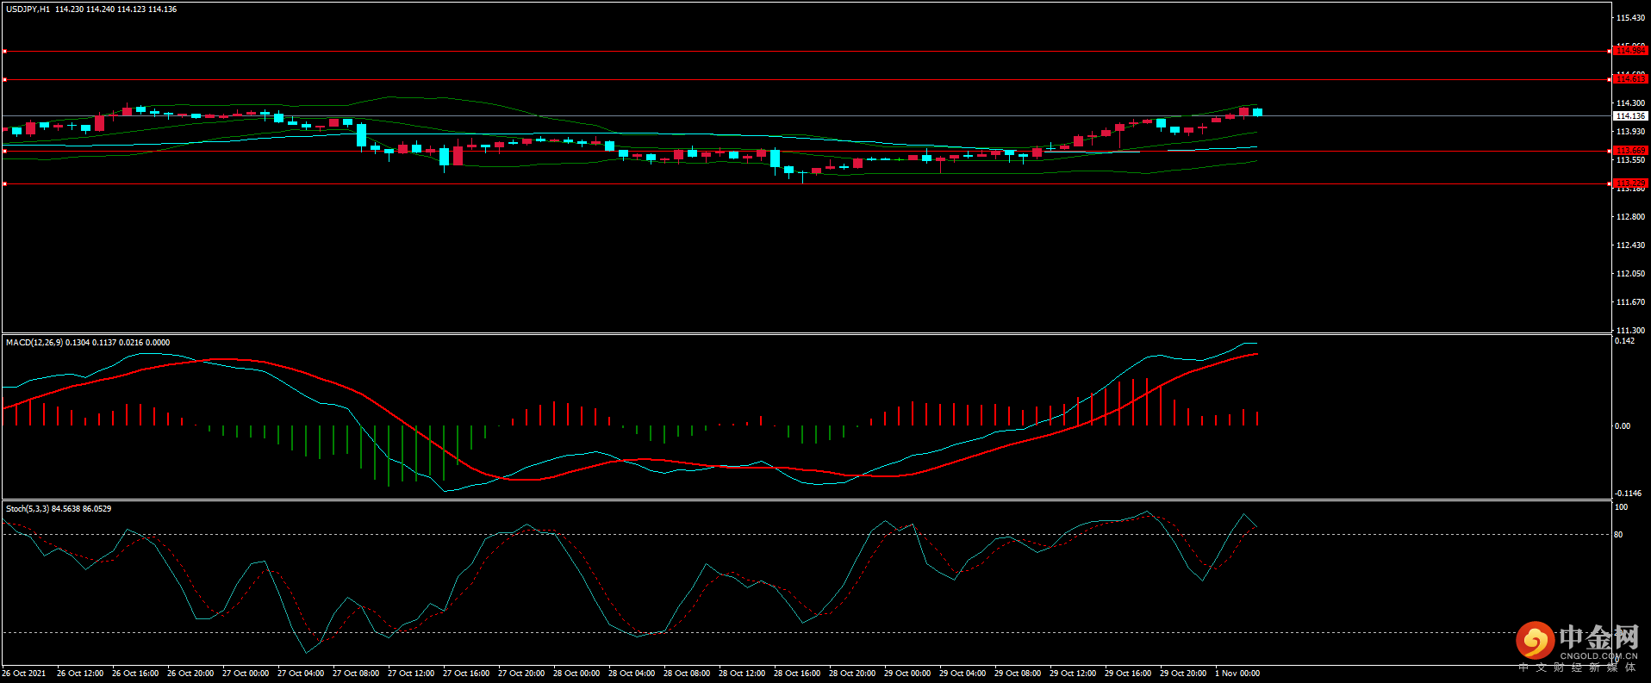Click the MACD(12,26,9) indicator label

point(34,343)
